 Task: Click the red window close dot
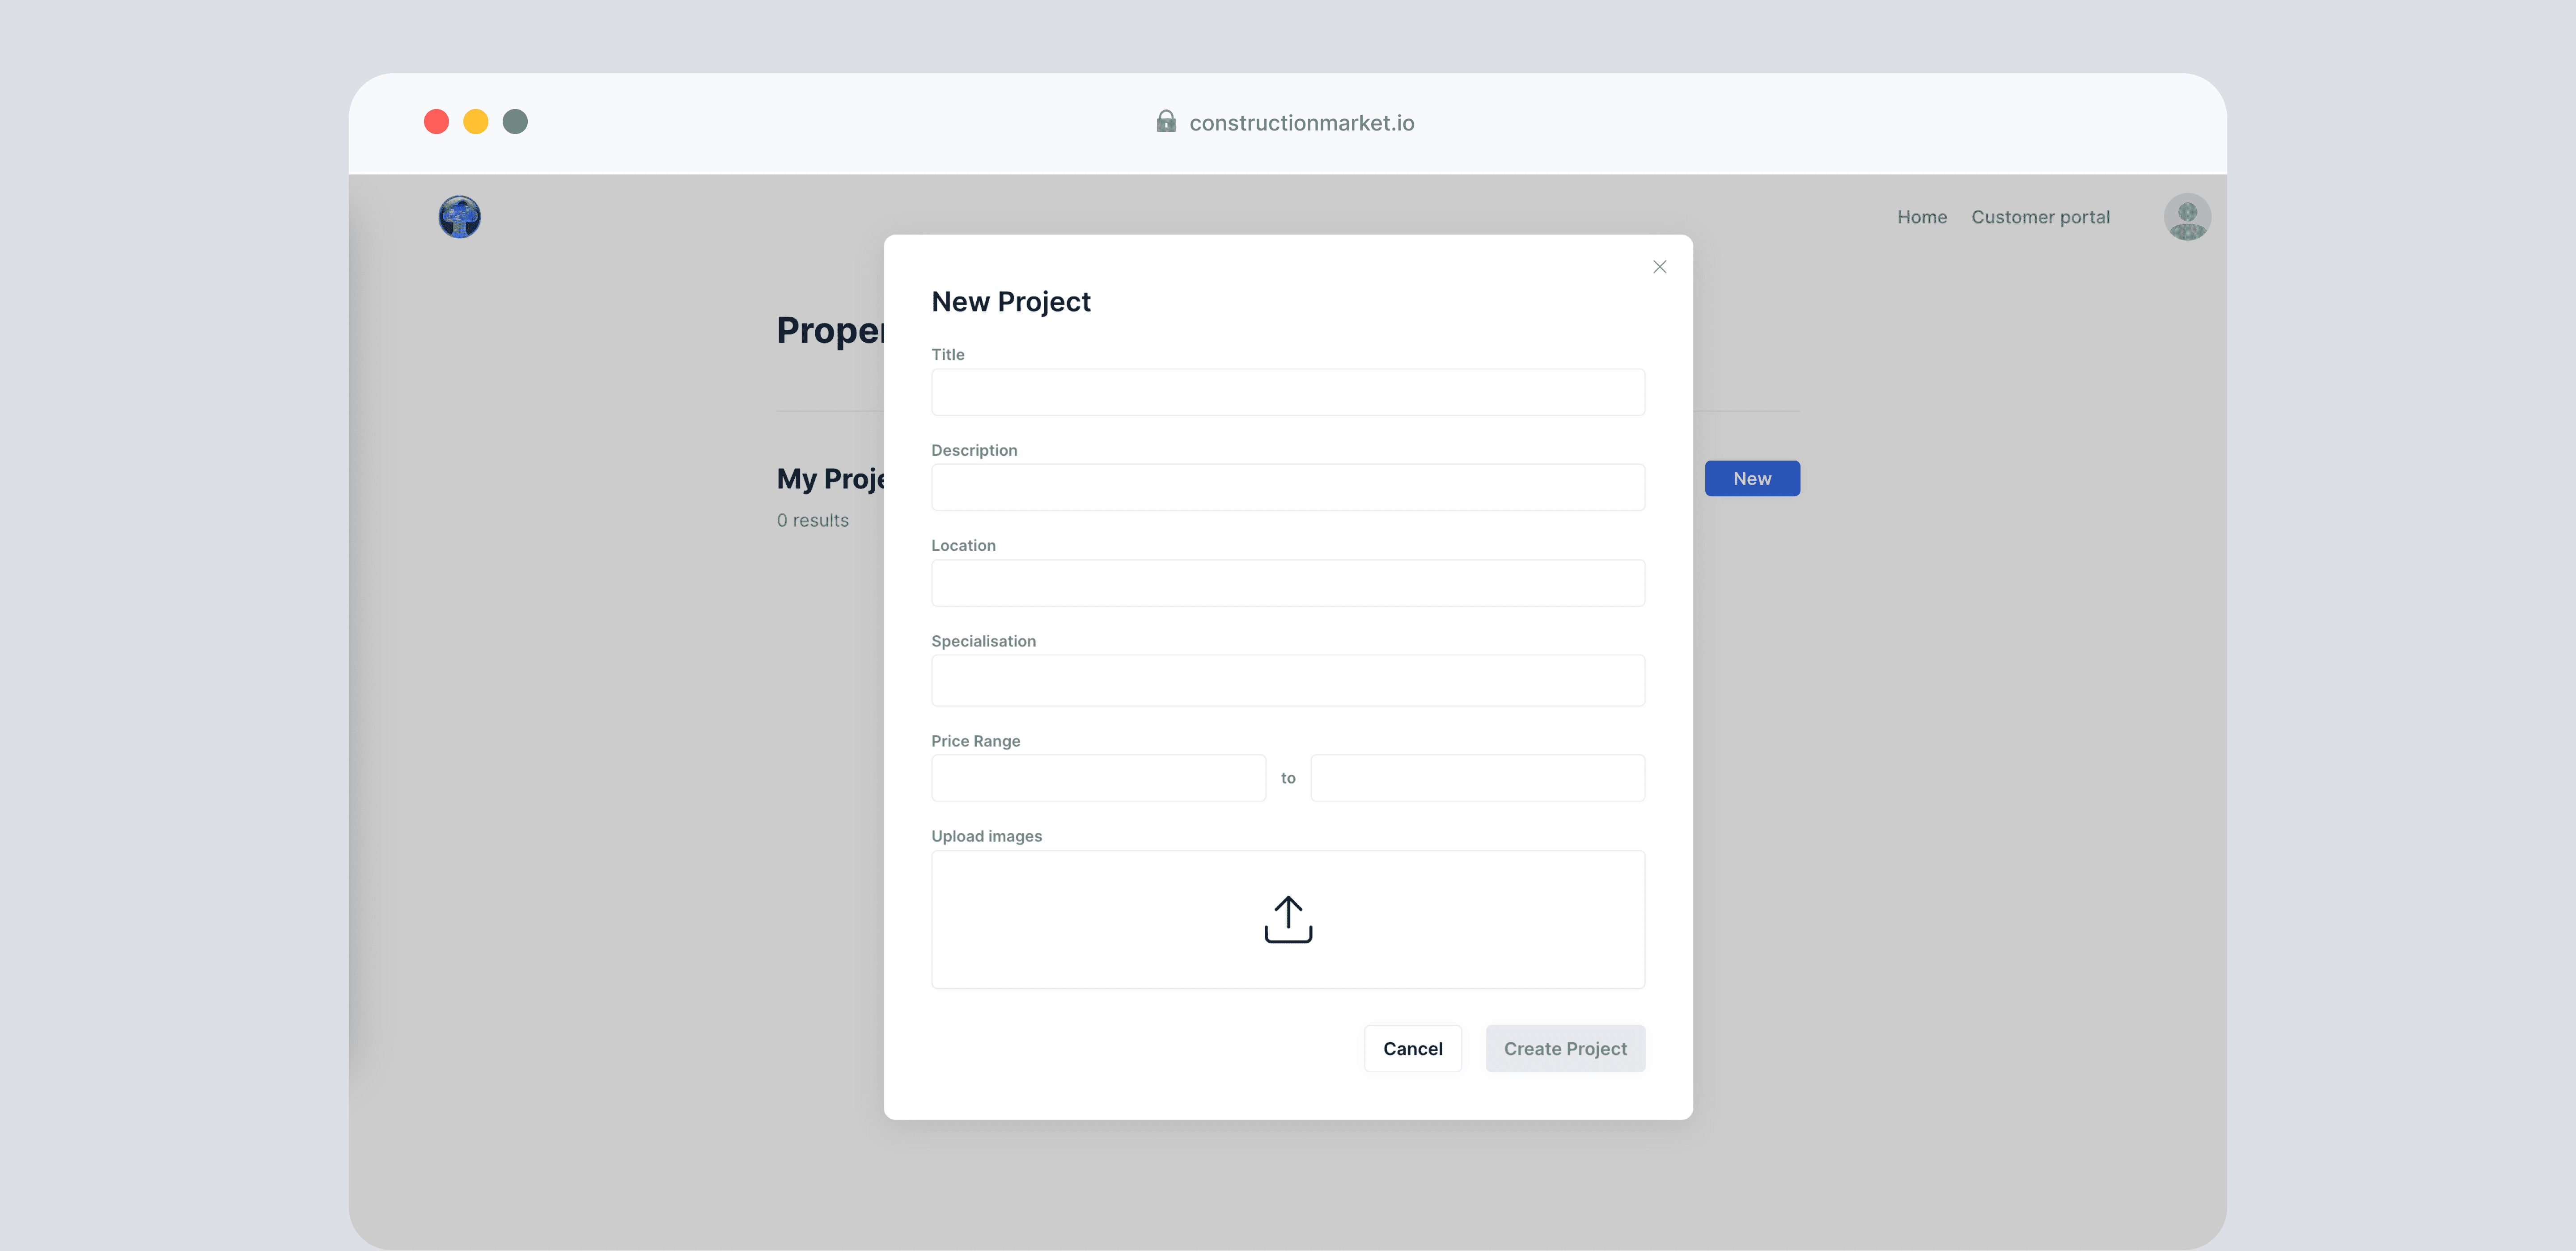point(436,122)
